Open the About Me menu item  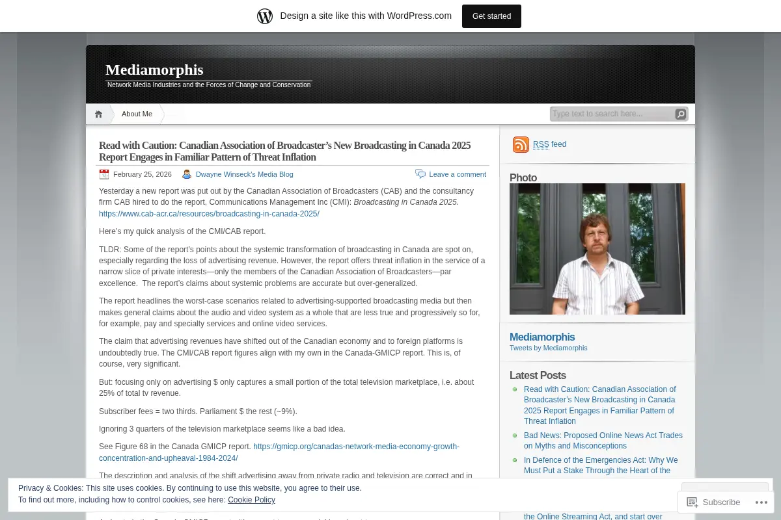pos(137,114)
